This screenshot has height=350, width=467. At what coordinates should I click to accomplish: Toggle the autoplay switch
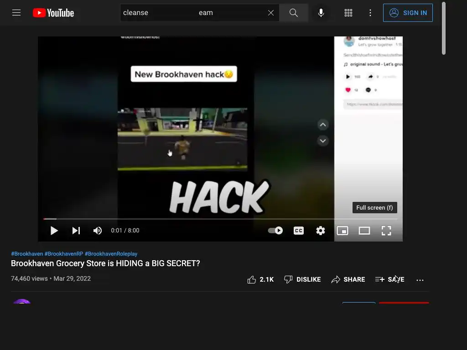[x=275, y=231]
